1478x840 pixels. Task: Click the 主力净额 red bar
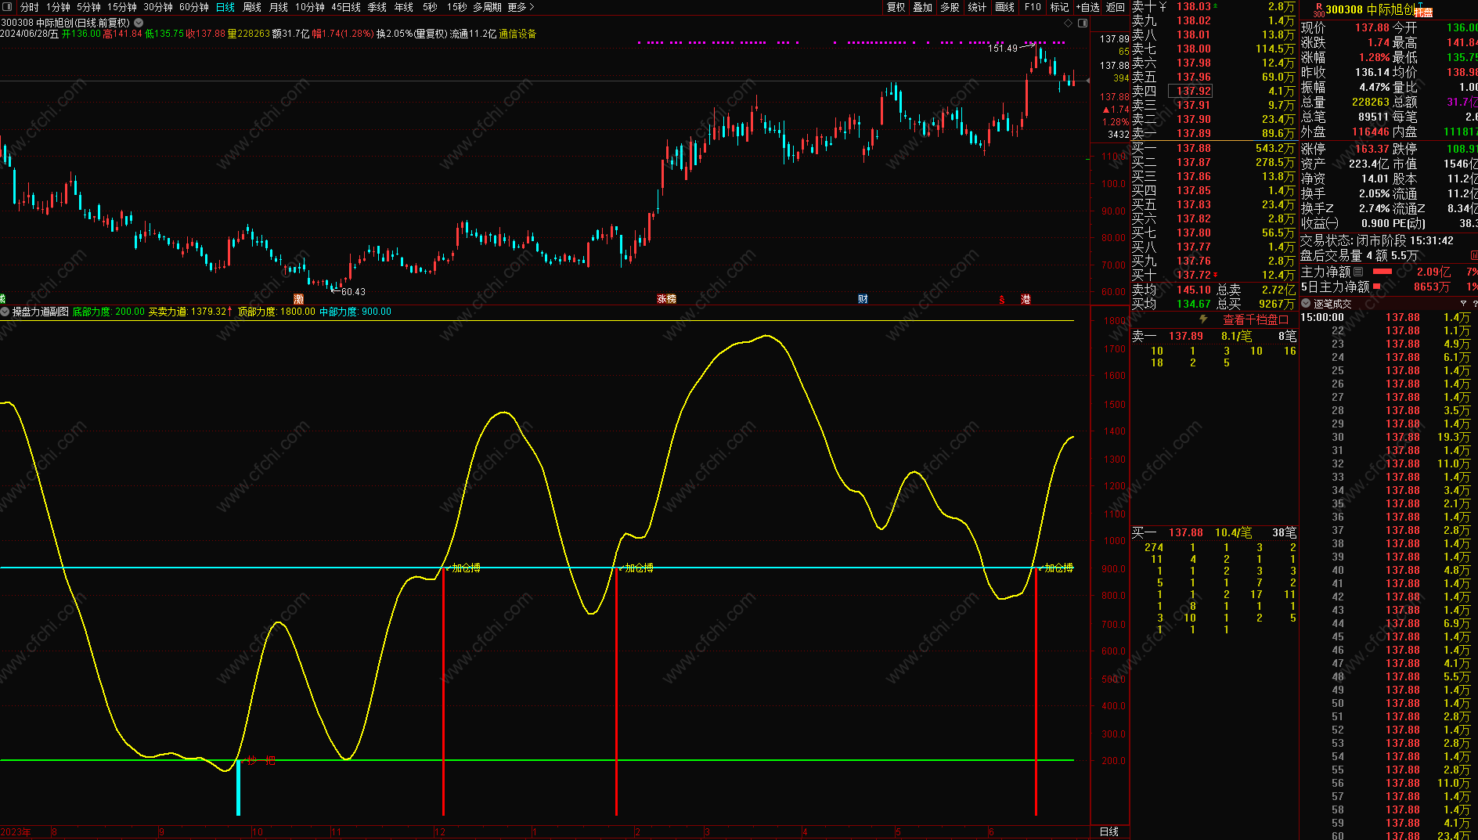[1382, 272]
